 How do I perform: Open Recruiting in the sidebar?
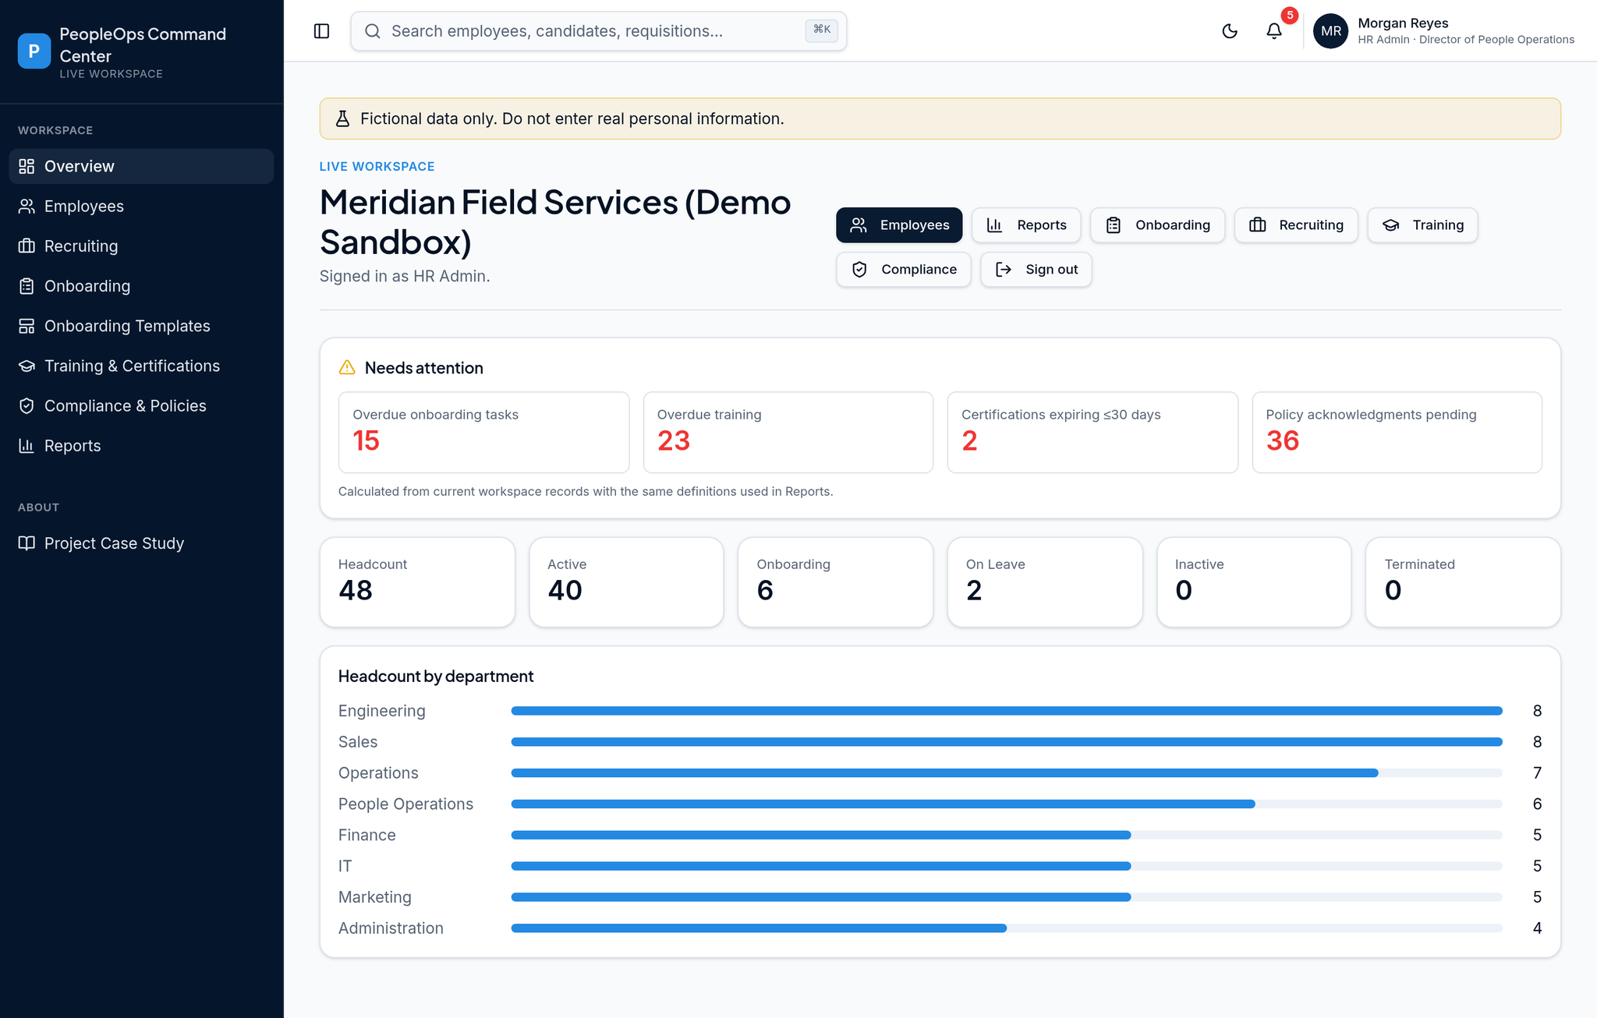click(141, 246)
